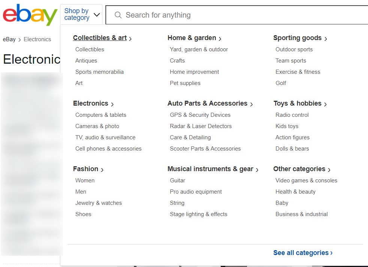Go to TV, audio & surveillance

(x=105, y=137)
